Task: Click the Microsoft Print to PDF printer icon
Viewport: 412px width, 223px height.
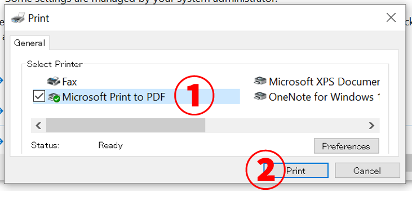Action: [x=54, y=97]
